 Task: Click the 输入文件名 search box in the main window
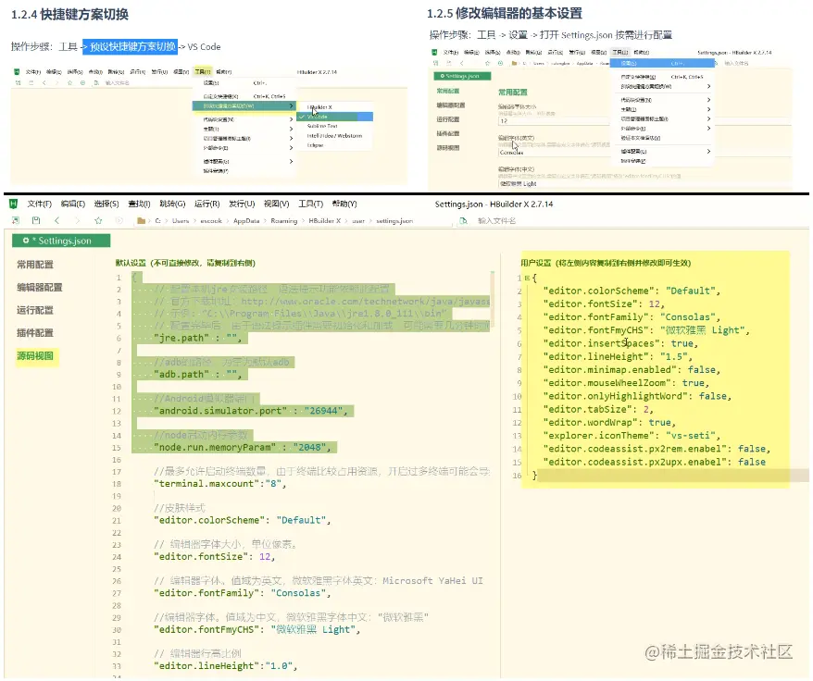(x=496, y=221)
